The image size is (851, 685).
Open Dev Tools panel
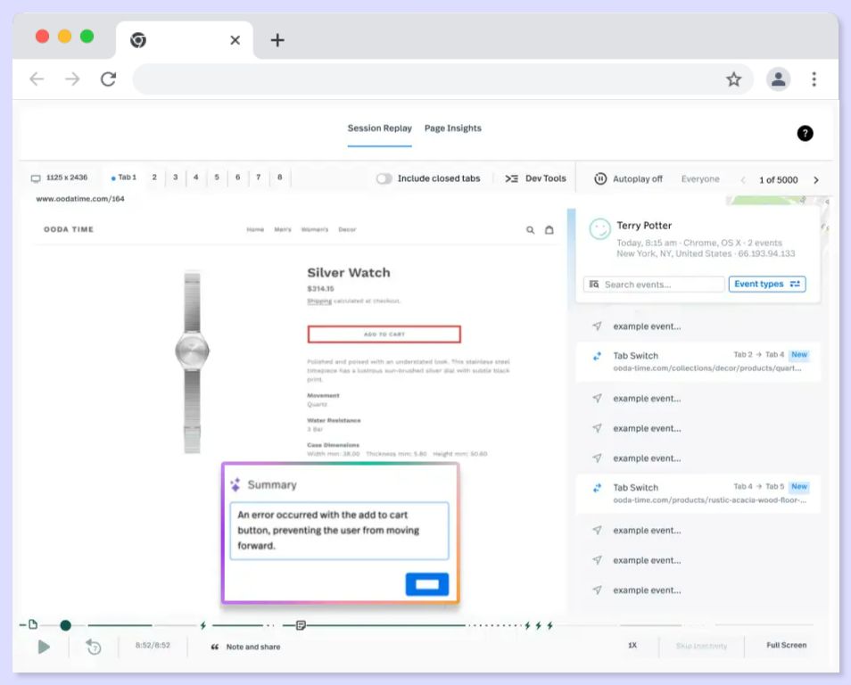click(535, 178)
